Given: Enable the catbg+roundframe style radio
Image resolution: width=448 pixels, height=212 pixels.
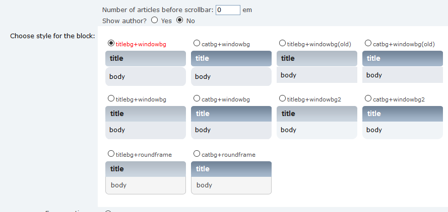Looking at the screenshot, I should 197,154.
